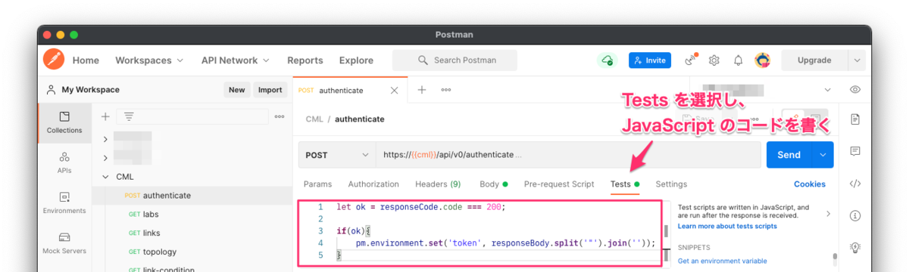Open the notifications bell
Screen dimensions: 909x272
[x=738, y=60]
